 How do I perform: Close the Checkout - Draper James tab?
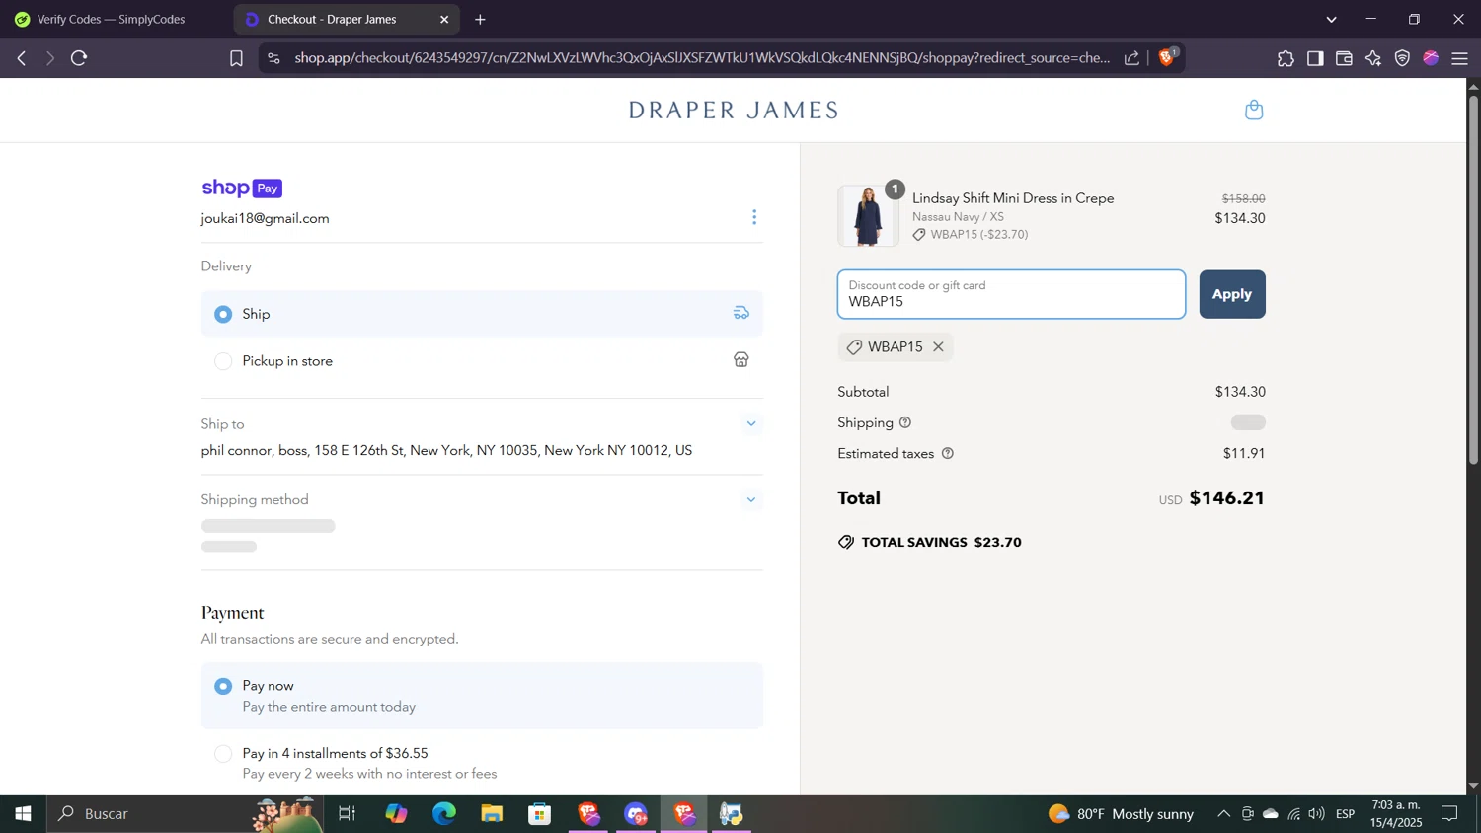[444, 19]
